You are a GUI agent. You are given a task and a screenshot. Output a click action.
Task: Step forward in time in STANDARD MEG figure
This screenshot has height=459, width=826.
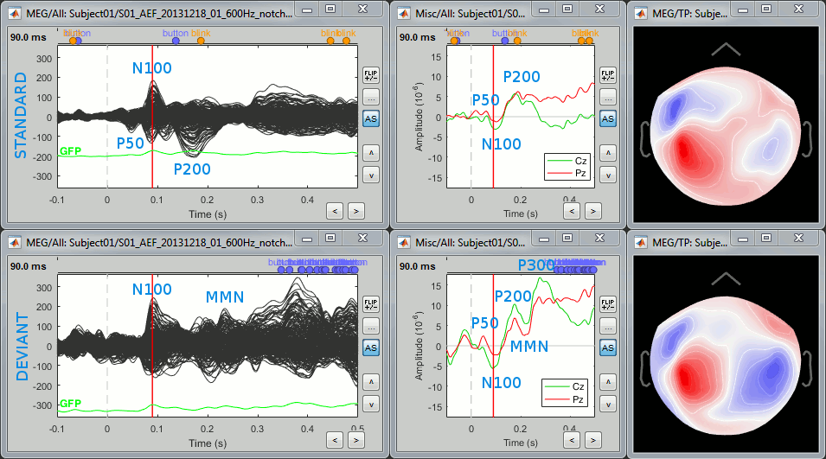[x=355, y=210]
